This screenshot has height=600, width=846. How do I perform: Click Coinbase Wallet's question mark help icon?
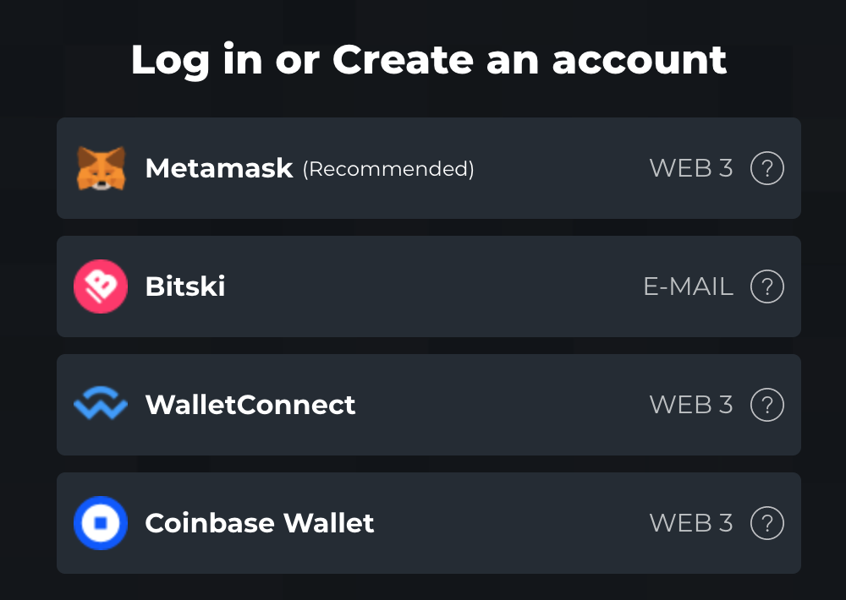766,522
